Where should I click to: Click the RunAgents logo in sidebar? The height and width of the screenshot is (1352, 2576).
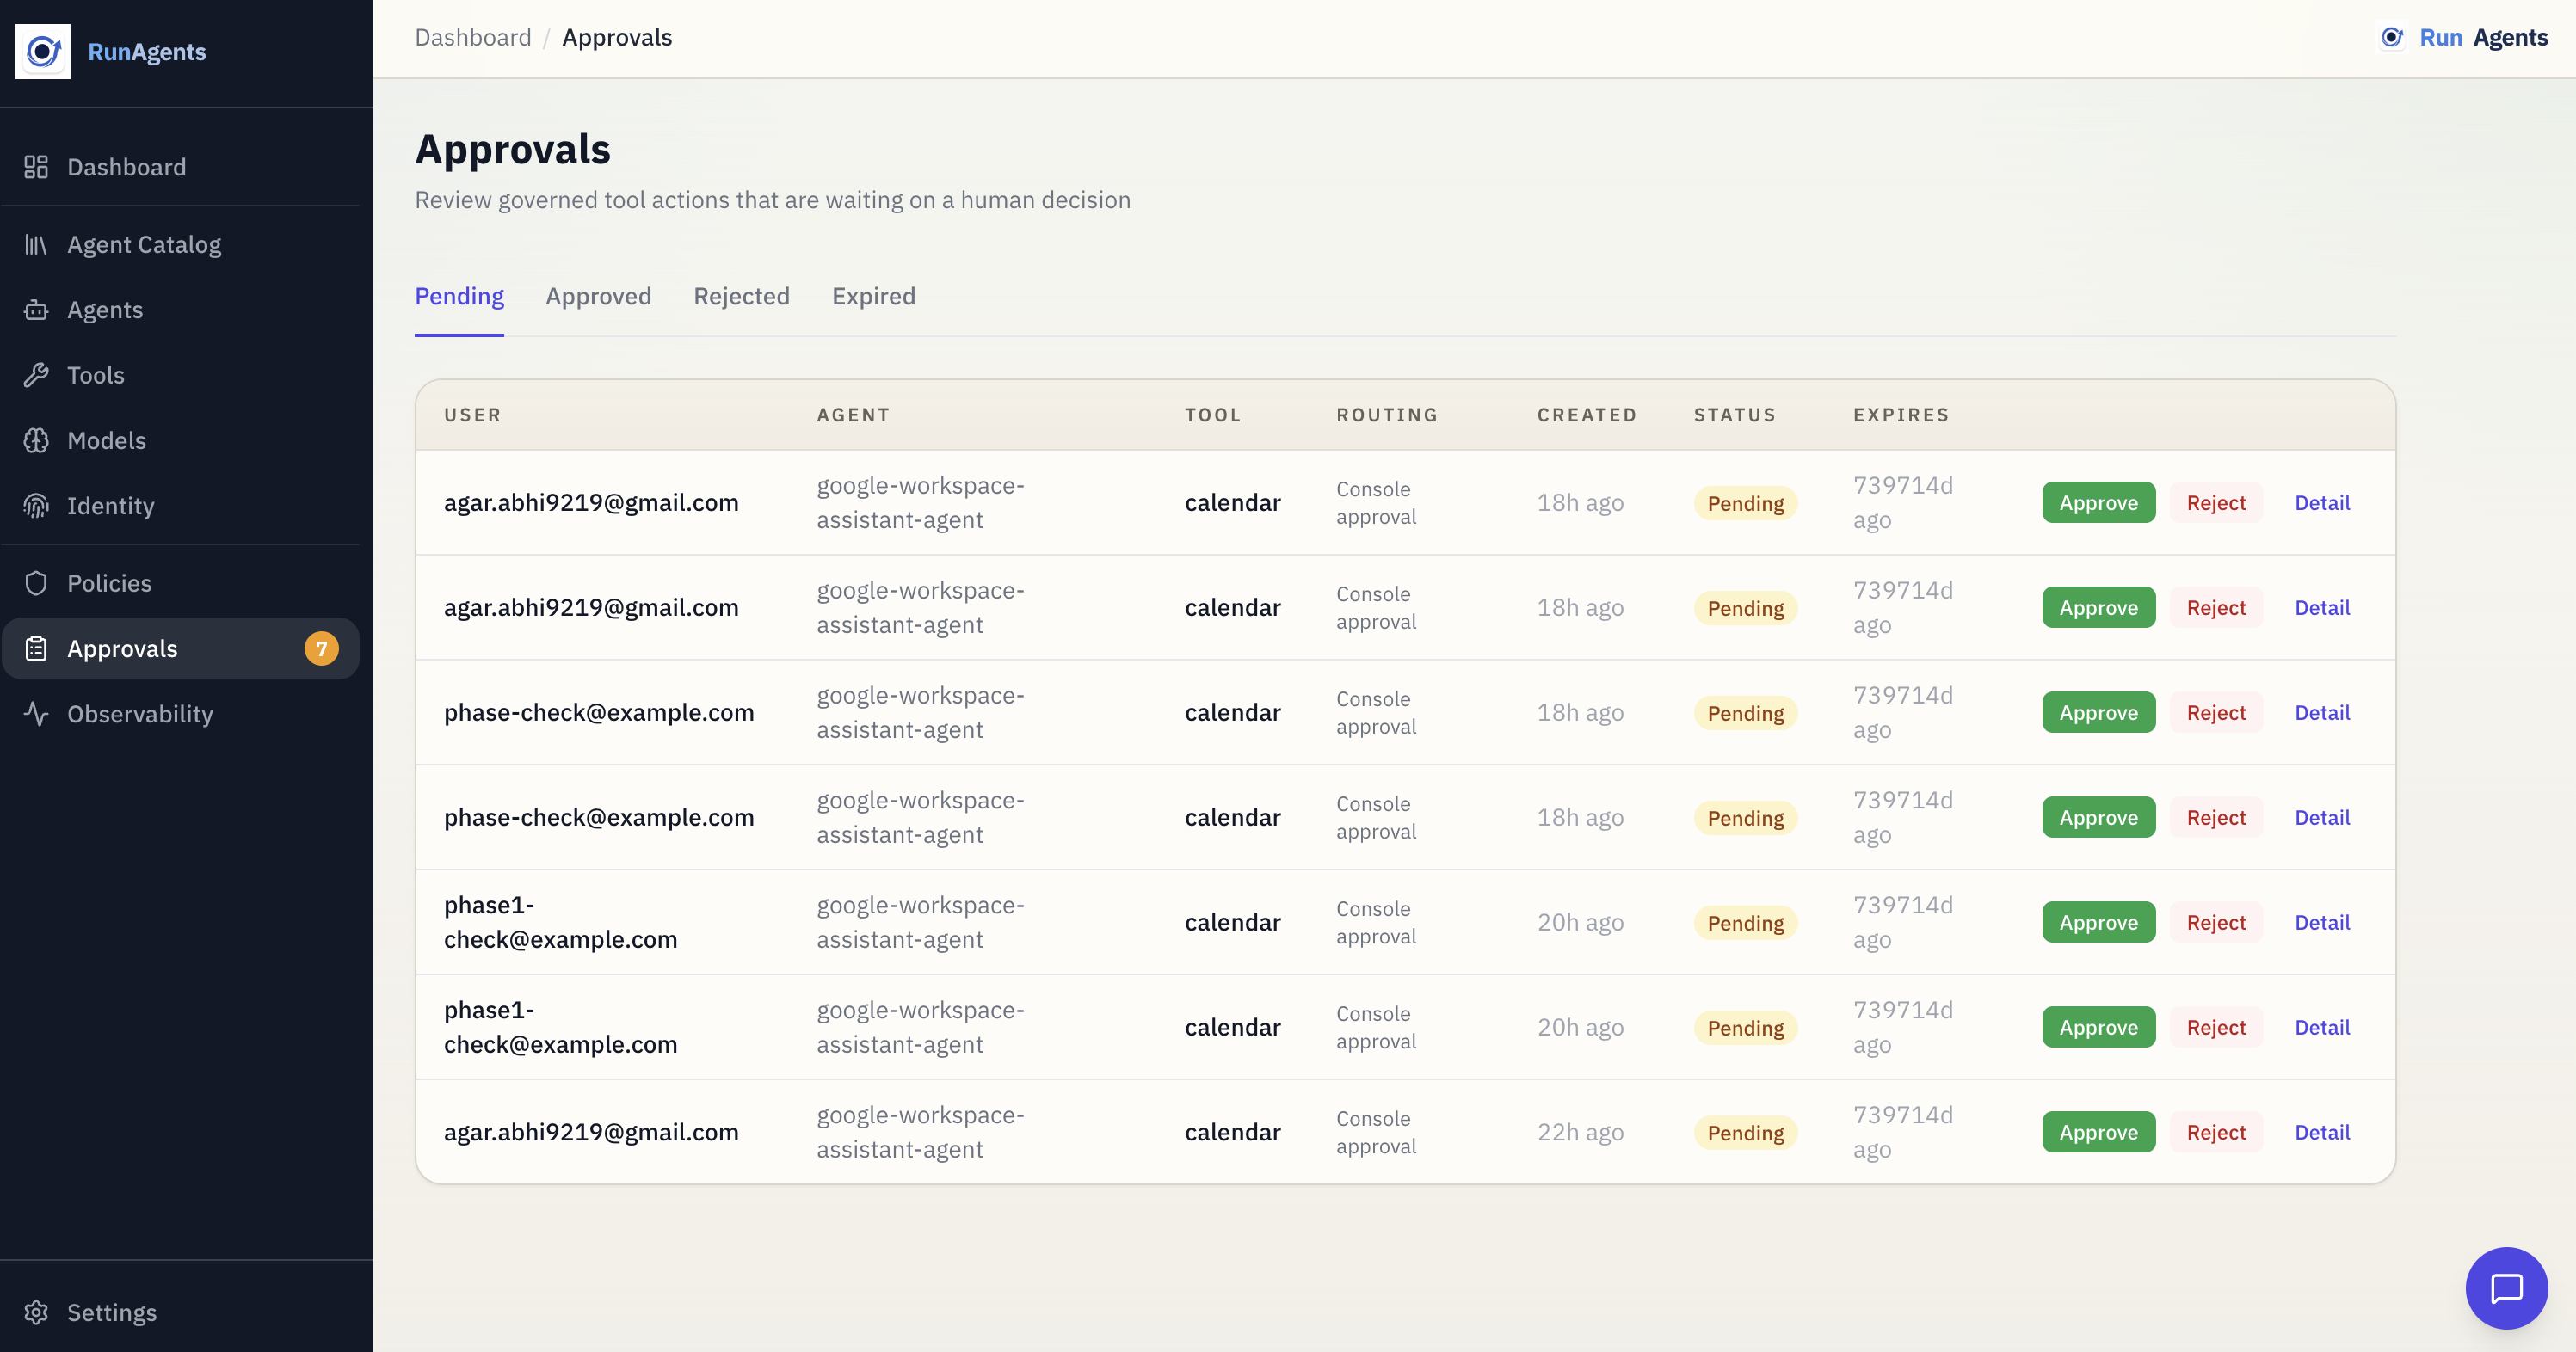43,51
